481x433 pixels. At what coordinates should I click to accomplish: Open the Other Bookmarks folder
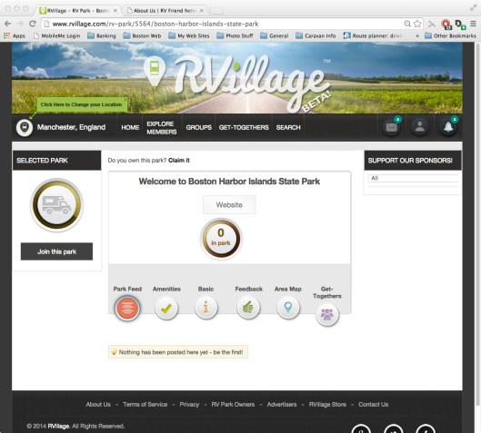click(x=451, y=35)
